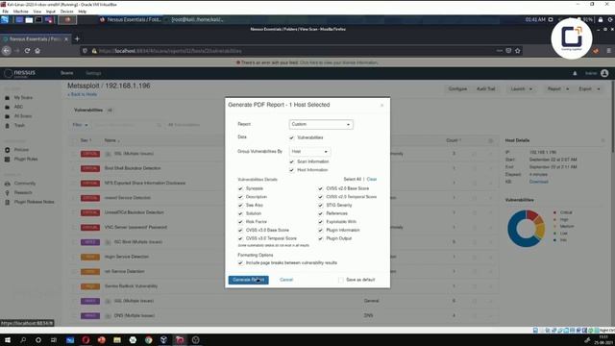Toggle CVSS v2.0 Base Score checkbox

320,188
